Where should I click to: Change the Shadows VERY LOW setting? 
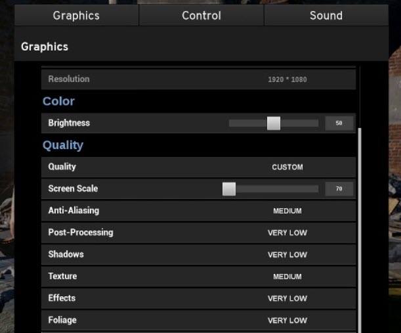click(x=287, y=255)
